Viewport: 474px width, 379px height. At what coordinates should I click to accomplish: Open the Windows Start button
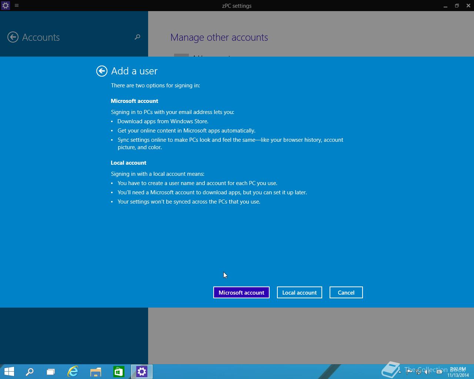click(9, 371)
